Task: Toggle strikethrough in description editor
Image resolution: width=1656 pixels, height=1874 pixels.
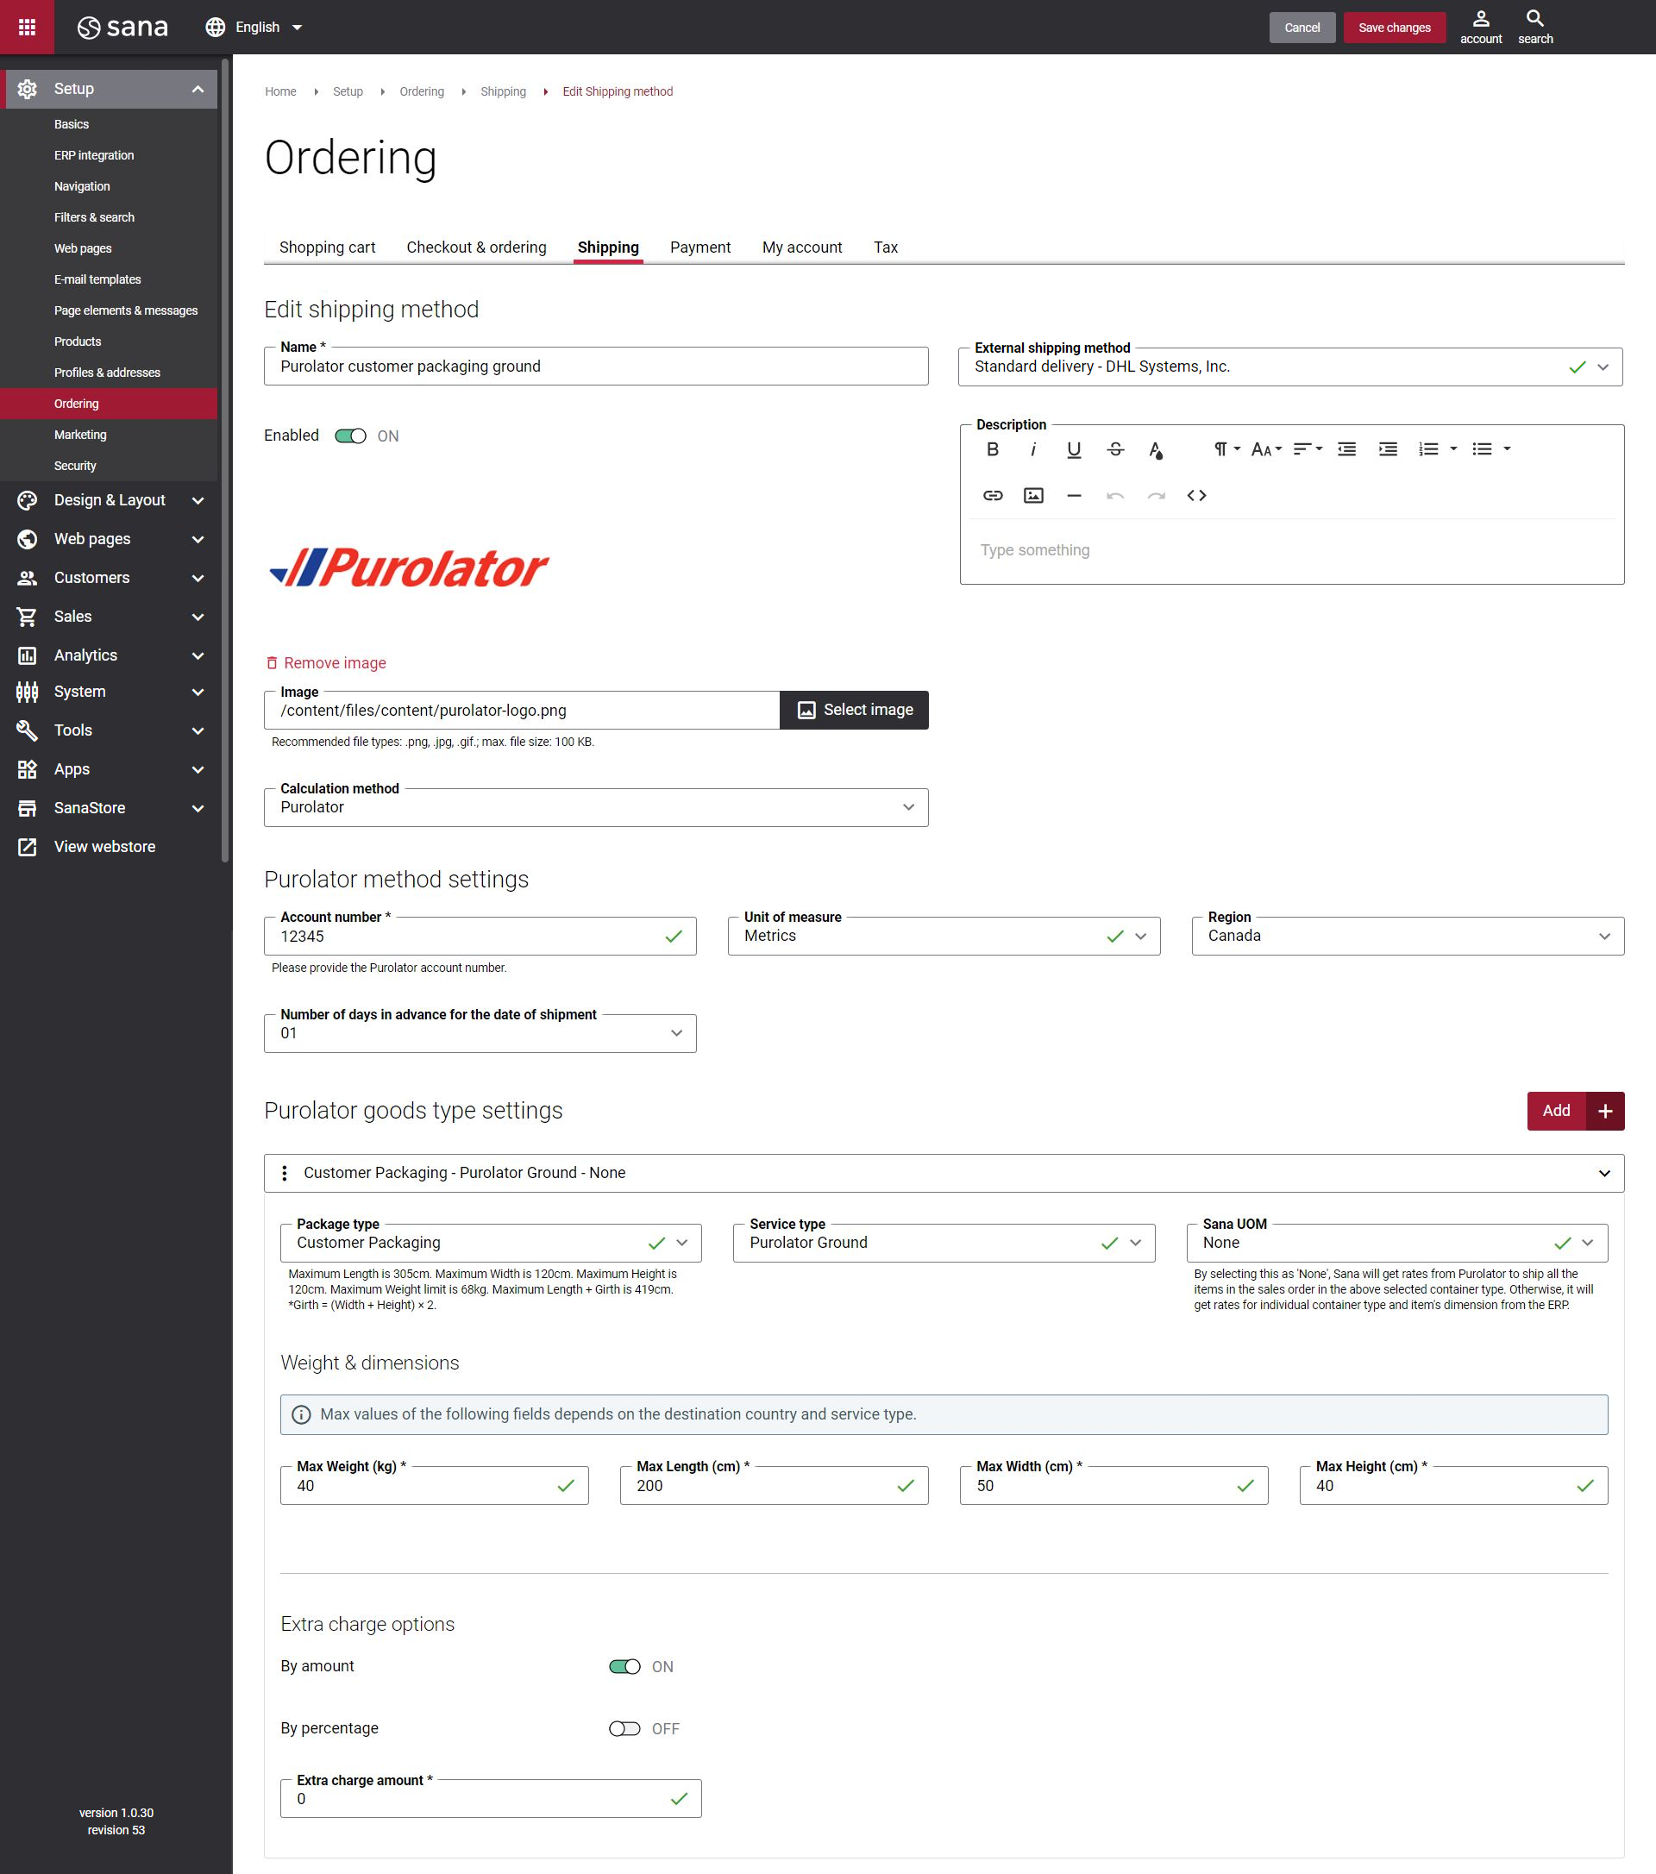Action: [x=1115, y=449]
